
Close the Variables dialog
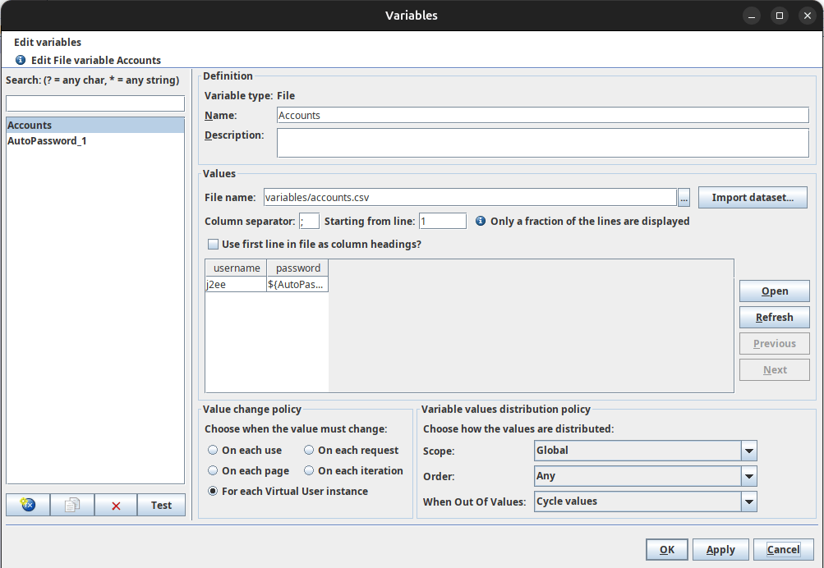808,16
